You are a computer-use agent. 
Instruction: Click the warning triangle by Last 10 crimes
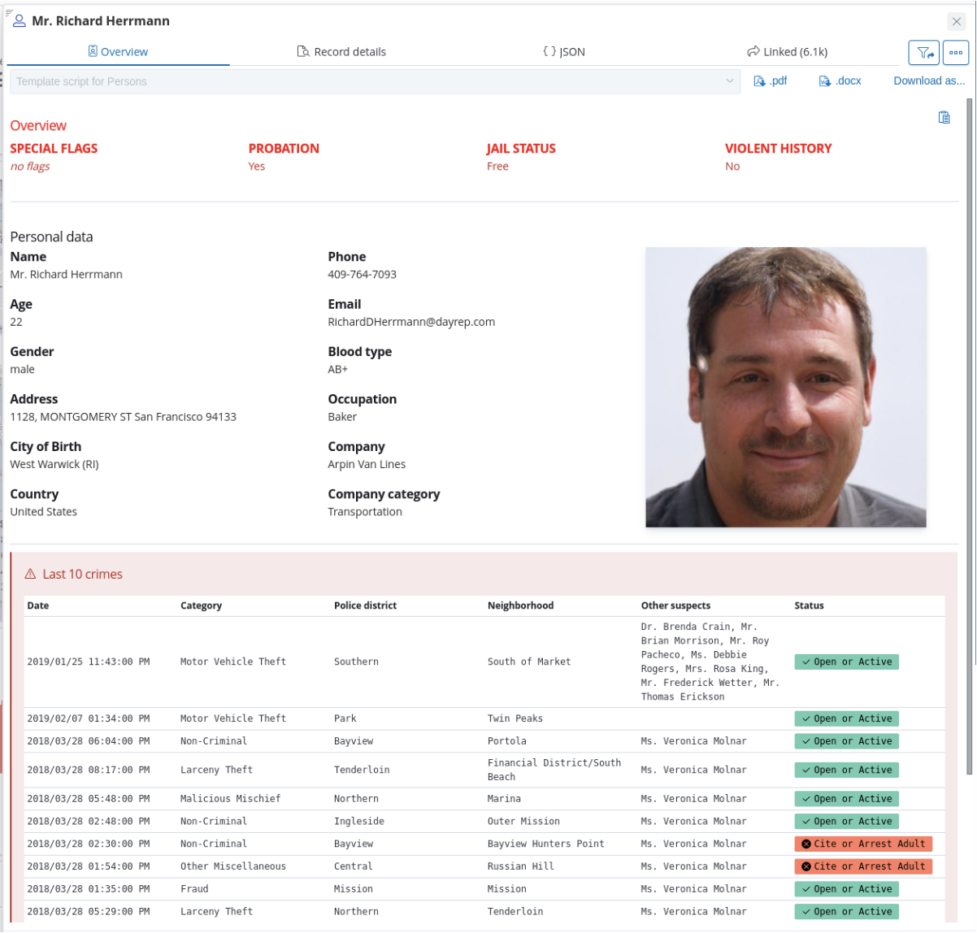coord(30,575)
